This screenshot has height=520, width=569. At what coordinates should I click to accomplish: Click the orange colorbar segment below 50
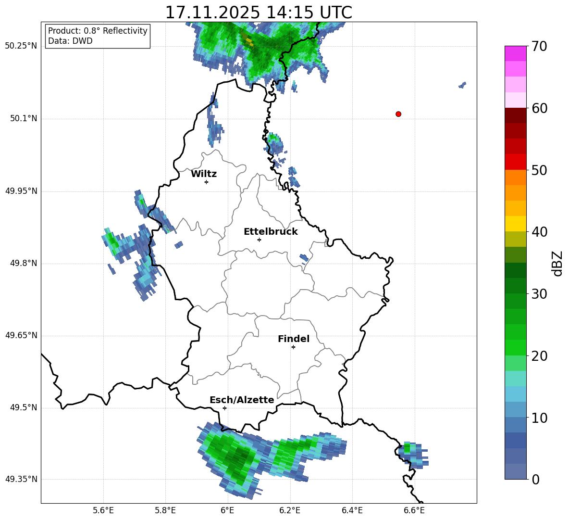(x=516, y=177)
